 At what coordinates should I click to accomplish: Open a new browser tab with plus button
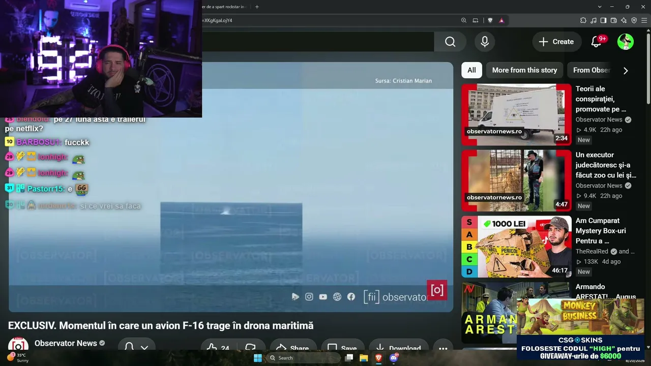[x=257, y=7]
